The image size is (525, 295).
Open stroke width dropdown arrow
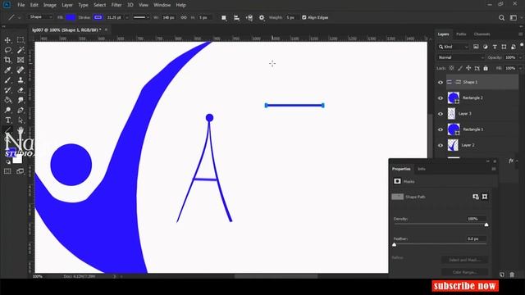[x=127, y=17]
